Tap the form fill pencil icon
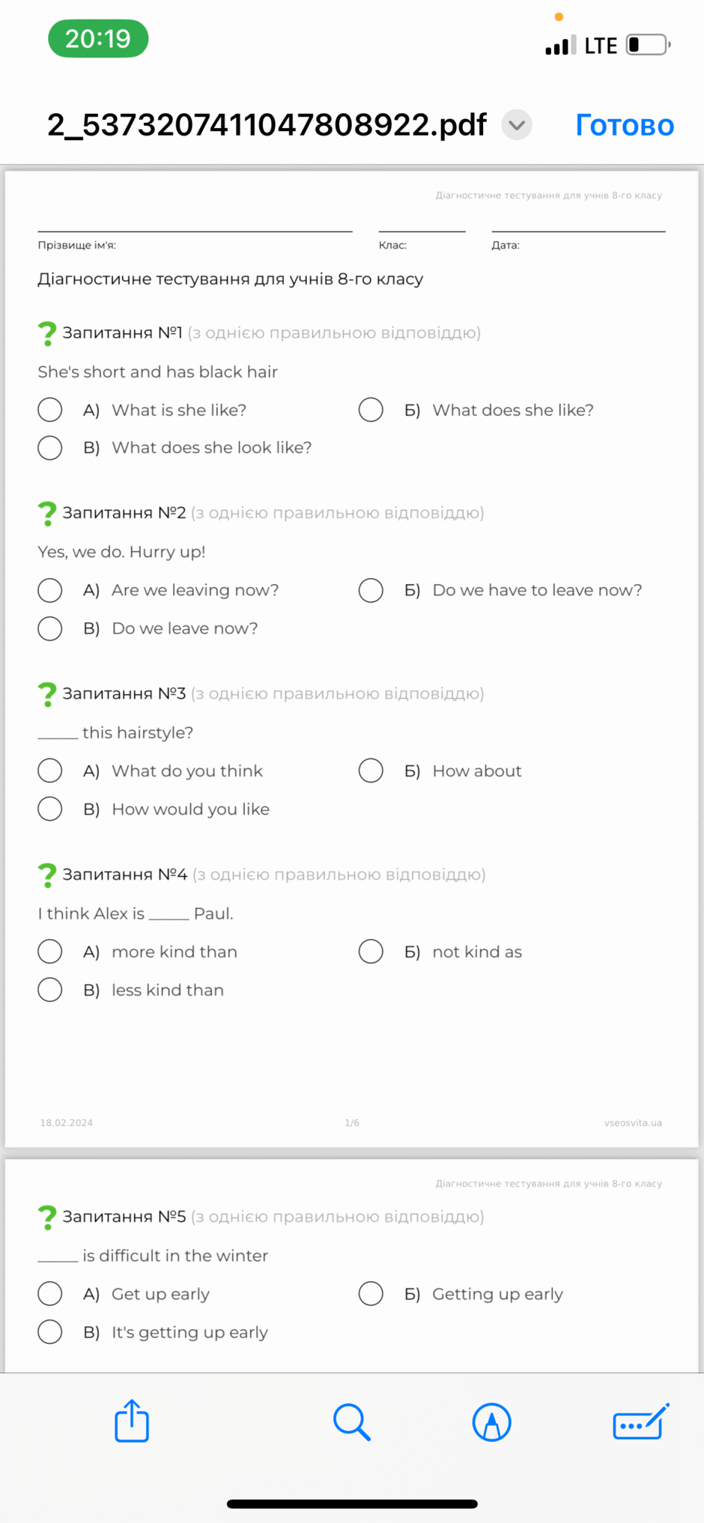 (x=641, y=1421)
